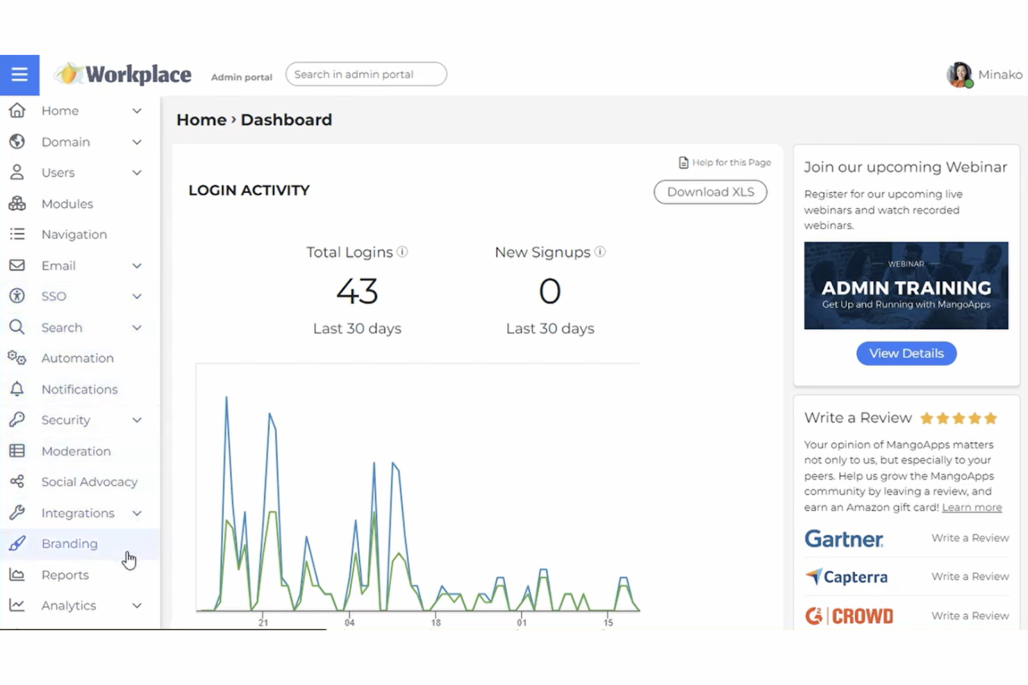
Task: Expand the Security menu chevron
Action: pyautogui.click(x=137, y=420)
